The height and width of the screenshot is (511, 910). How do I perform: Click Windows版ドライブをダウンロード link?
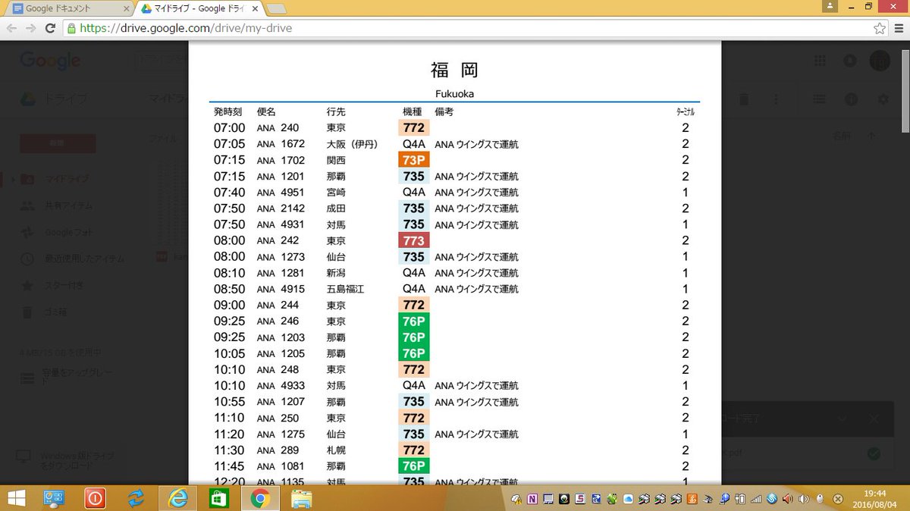point(77,460)
